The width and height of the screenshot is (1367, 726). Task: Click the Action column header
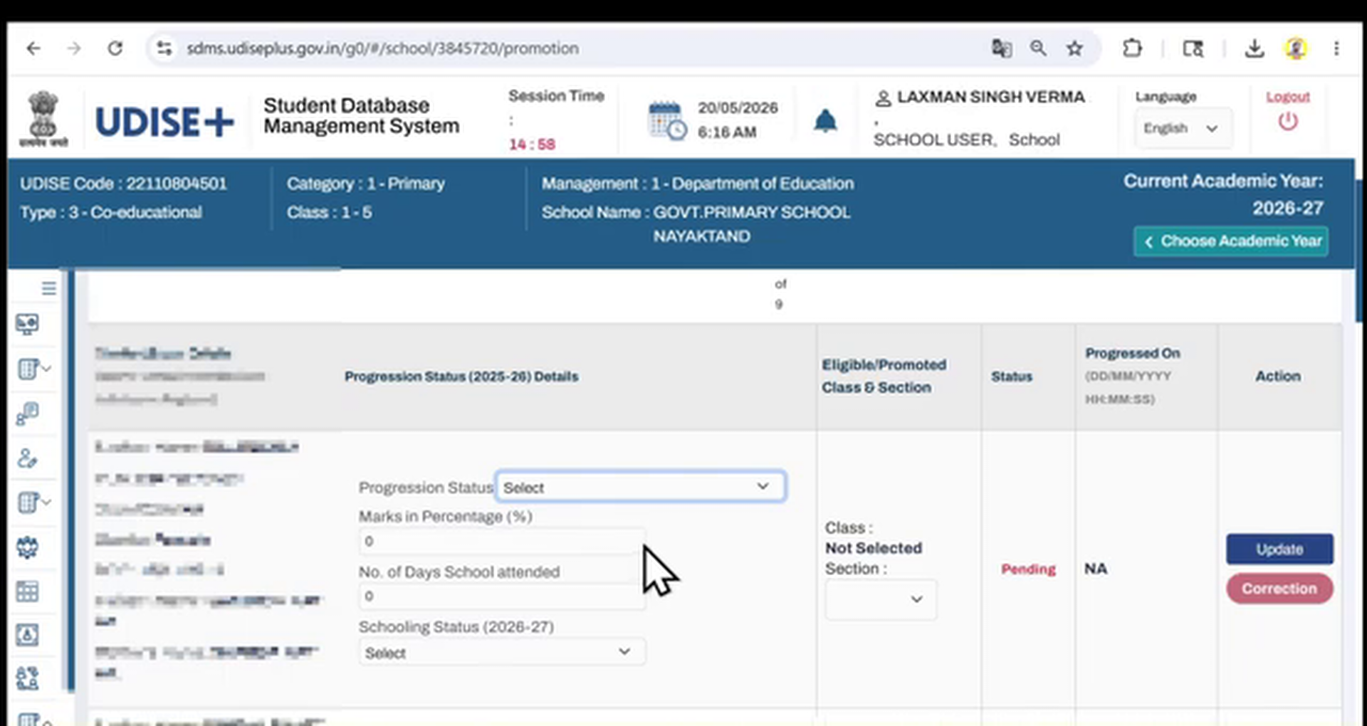[x=1278, y=376]
